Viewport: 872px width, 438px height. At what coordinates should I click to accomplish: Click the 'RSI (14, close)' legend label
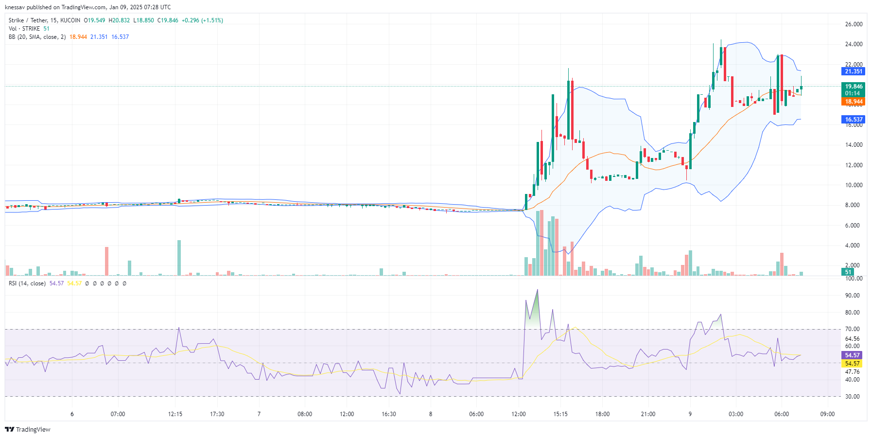pos(27,283)
